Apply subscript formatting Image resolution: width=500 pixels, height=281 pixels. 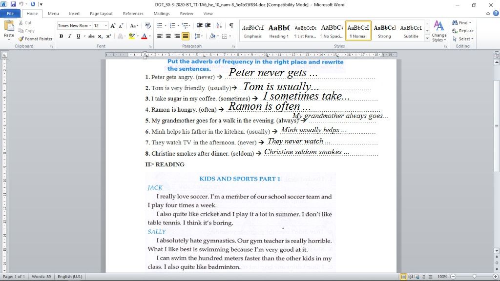[x=100, y=36]
